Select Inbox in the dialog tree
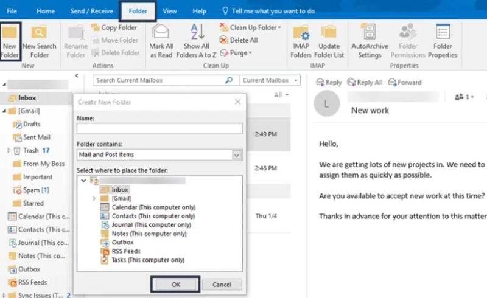Viewport: 487px width, 298px height. [114, 190]
